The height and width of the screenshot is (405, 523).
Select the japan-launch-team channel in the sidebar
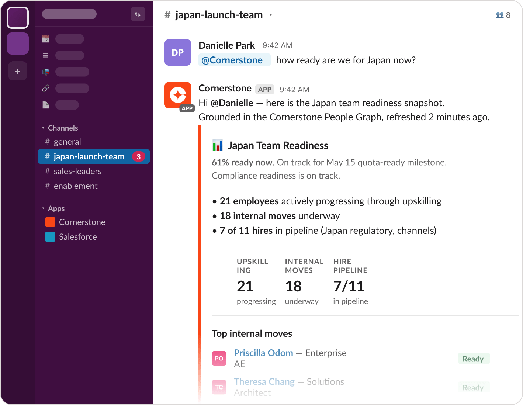pyautogui.click(x=94, y=156)
